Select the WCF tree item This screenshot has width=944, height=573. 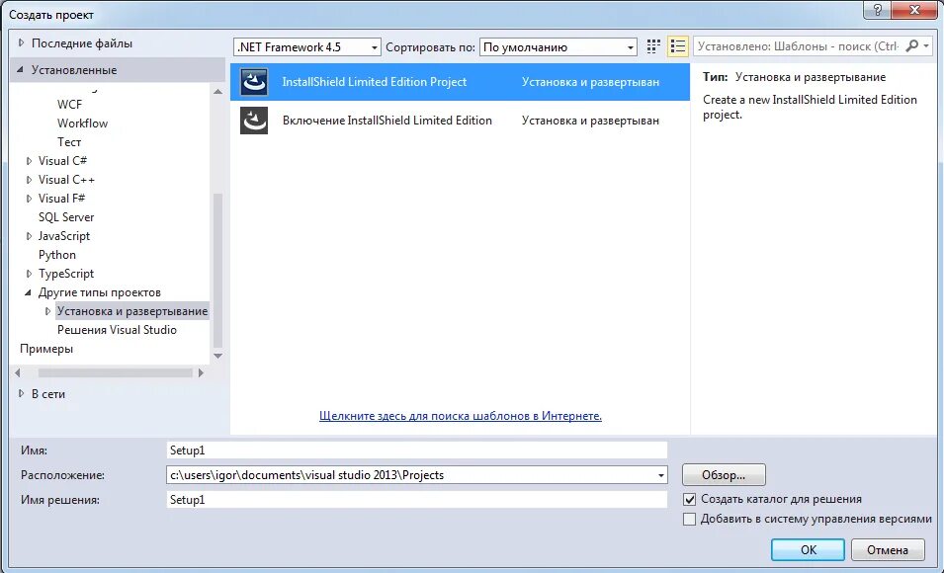coord(69,104)
